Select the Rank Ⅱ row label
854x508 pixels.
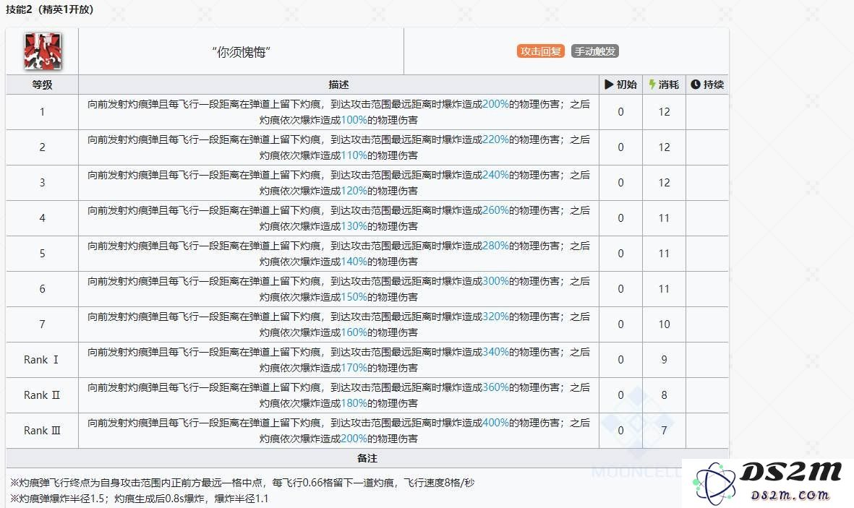pos(42,395)
